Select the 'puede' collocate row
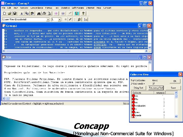183x137 pixels. pos(153,115)
